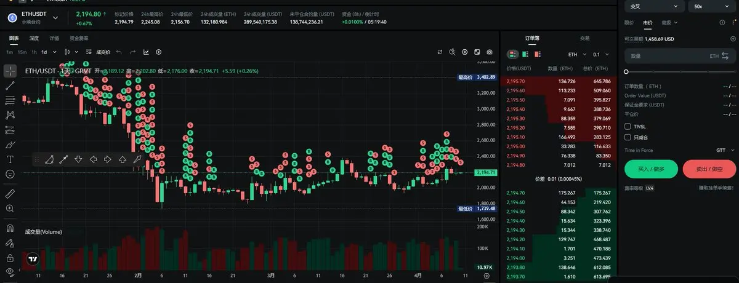Image resolution: width=739 pixels, height=283 pixels.
Task: Open the indicators chart icon
Action: (146, 52)
